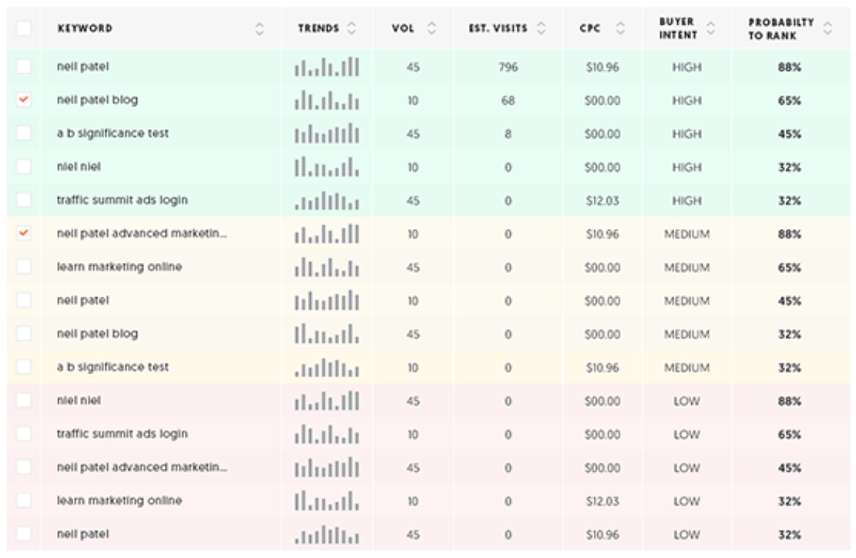Click the MEDIUM label for 'a b significance test'
This screenshot has width=856, height=558.
click(687, 368)
